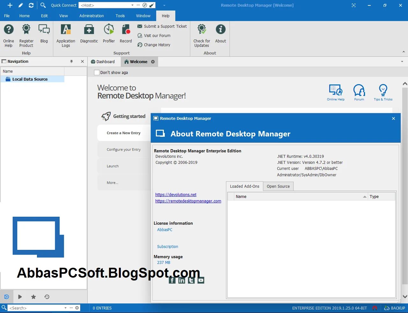Click the BACKUP status bar item
The height and width of the screenshot is (313, 408).
(x=394, y=308)
